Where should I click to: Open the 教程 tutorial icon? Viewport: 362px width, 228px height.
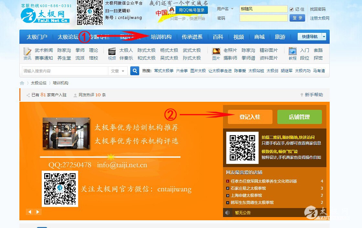coord(293,52)
